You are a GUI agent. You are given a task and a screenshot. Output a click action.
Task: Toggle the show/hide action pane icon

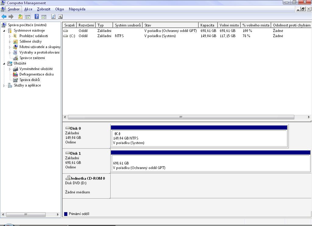click(x=44, y=17)
